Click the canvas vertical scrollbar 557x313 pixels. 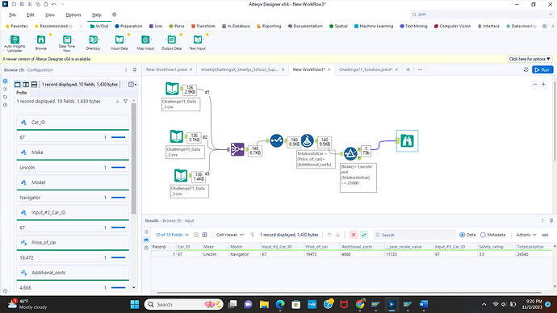click(x=555, y=121)
